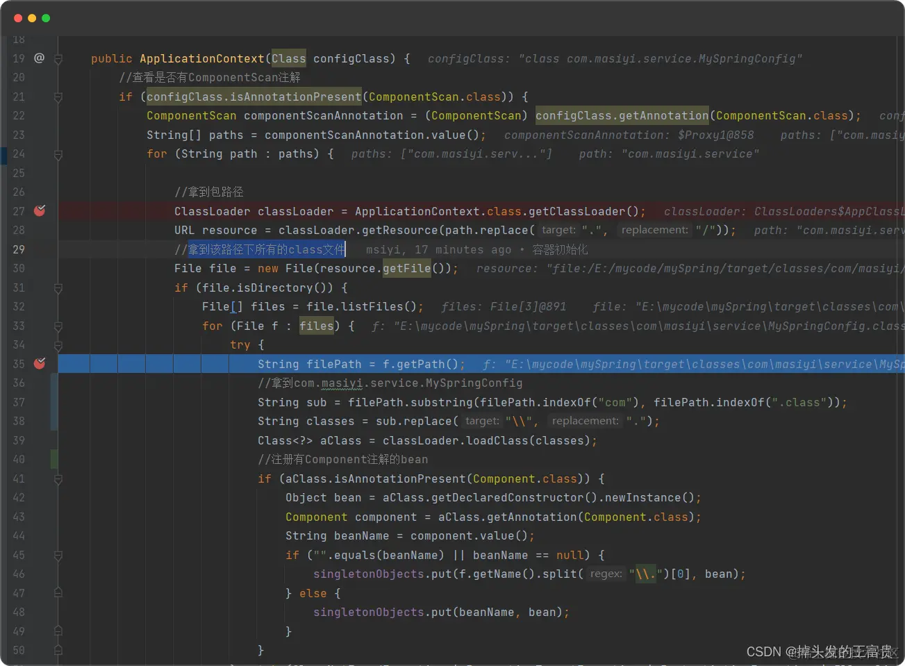Screen dimensions: 905x666
Task: Click the else fold marker at line 47
Action: tap(58, 593)
